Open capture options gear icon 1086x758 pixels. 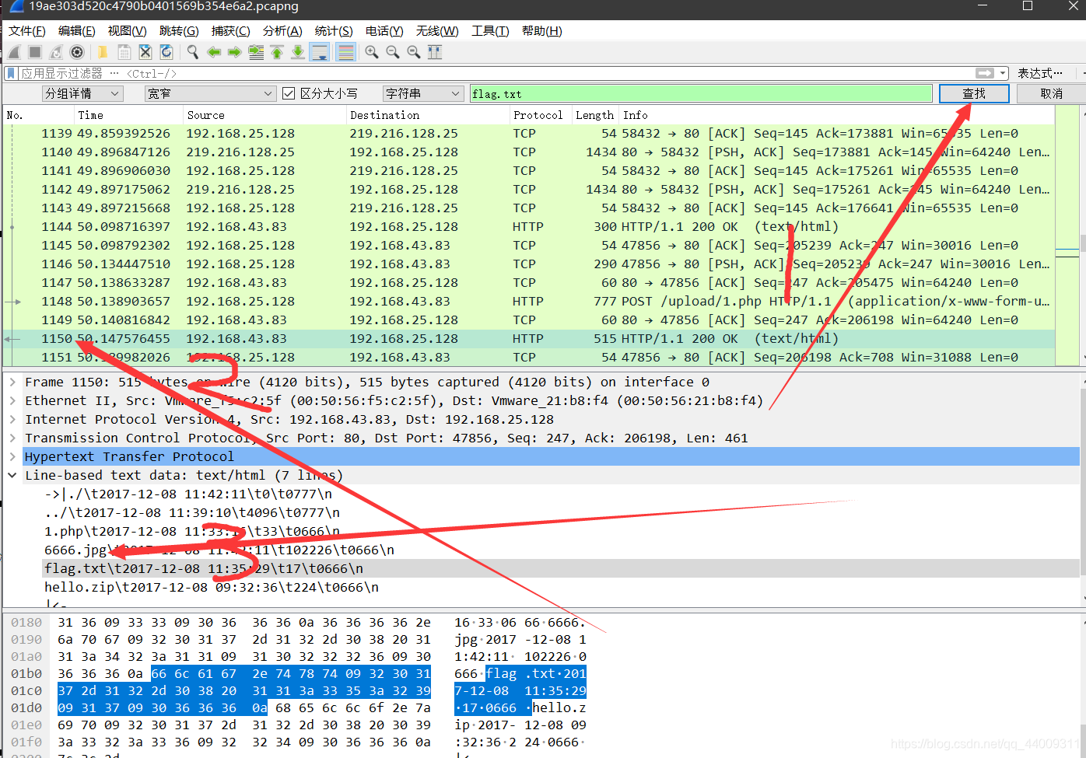point(77,52)
